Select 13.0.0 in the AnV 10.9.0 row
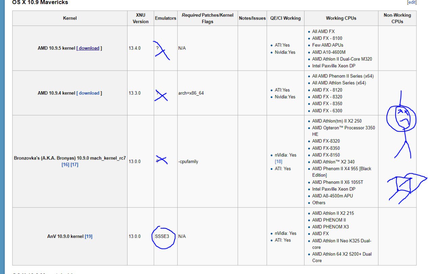This screenshot has height=274, width=433. [135, 236]
